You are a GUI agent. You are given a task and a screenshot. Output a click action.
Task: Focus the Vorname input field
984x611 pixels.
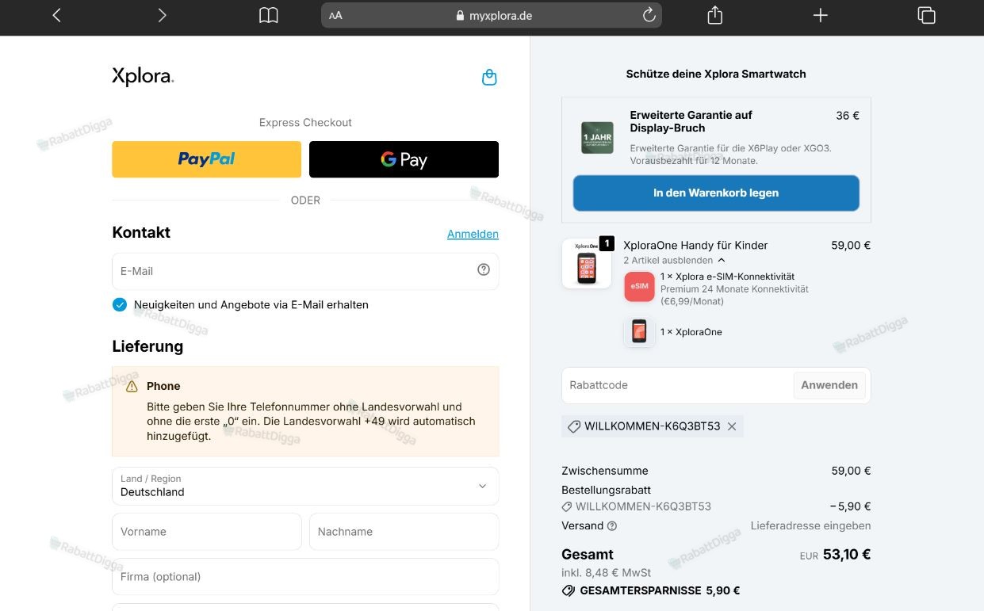point(206,532)
